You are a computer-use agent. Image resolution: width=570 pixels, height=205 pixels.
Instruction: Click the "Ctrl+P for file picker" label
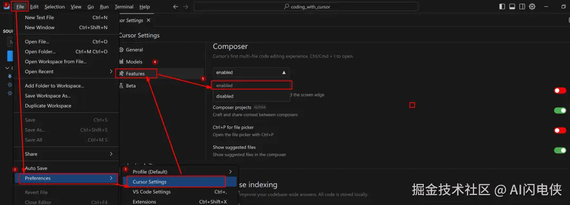pyautogui.click(x=233, y=128)
